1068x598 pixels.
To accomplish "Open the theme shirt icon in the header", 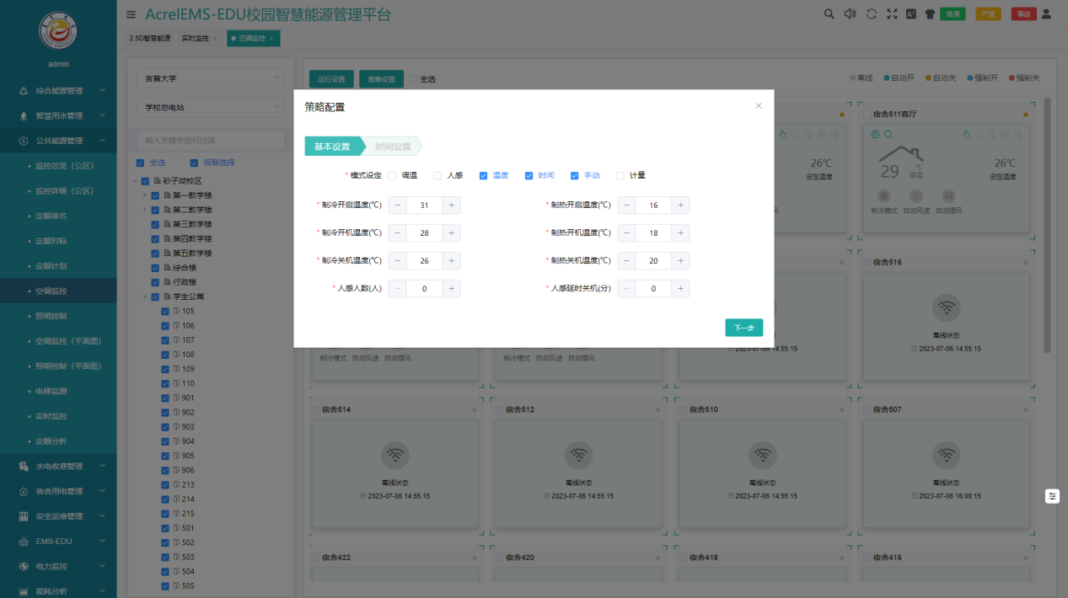I will point(930,13).
